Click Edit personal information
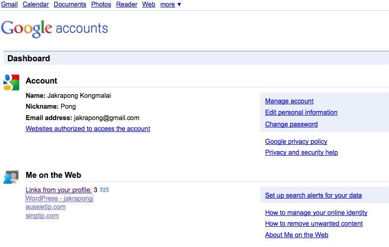The width and height of the screenshot is (389, 247). (x=301, y=113)
